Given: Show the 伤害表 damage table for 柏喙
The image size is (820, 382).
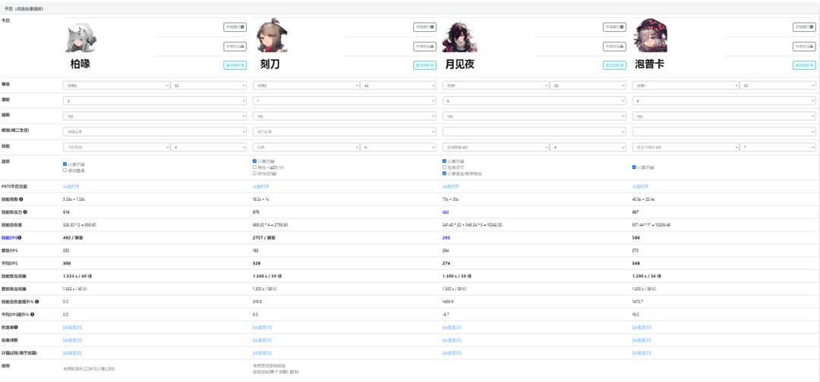Looking at the screenshot, I should (x=72, y=327).
